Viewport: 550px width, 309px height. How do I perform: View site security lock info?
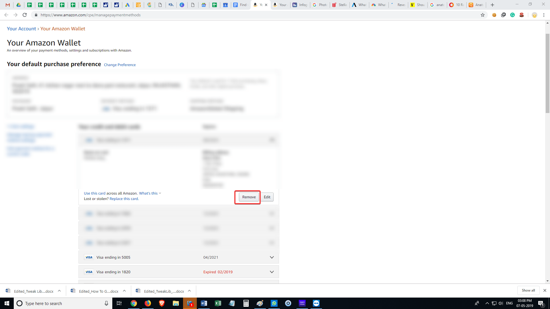coord(36,15)
